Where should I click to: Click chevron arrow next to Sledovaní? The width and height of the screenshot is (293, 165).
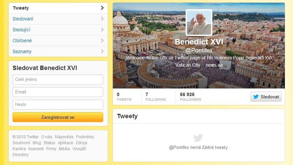pos(102,19)
